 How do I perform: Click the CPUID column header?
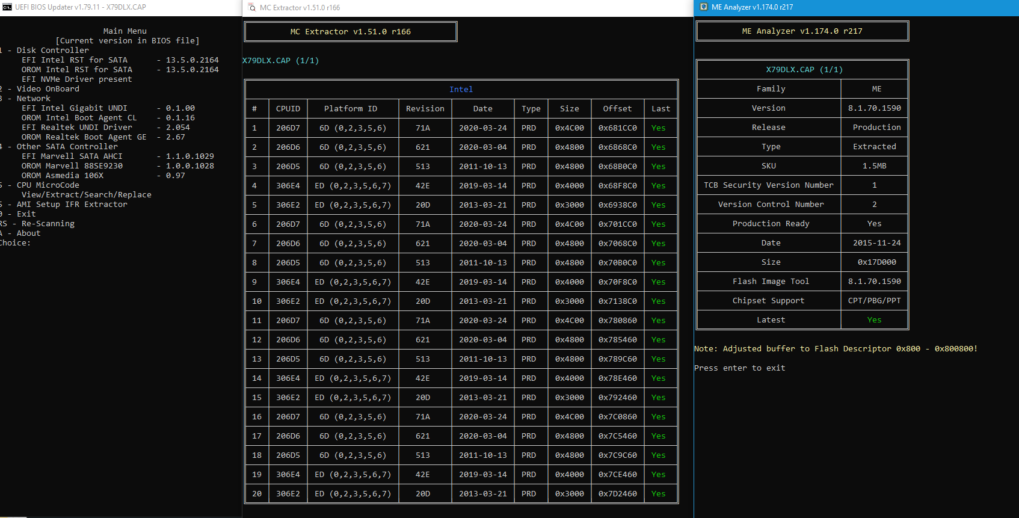(288, 109)
